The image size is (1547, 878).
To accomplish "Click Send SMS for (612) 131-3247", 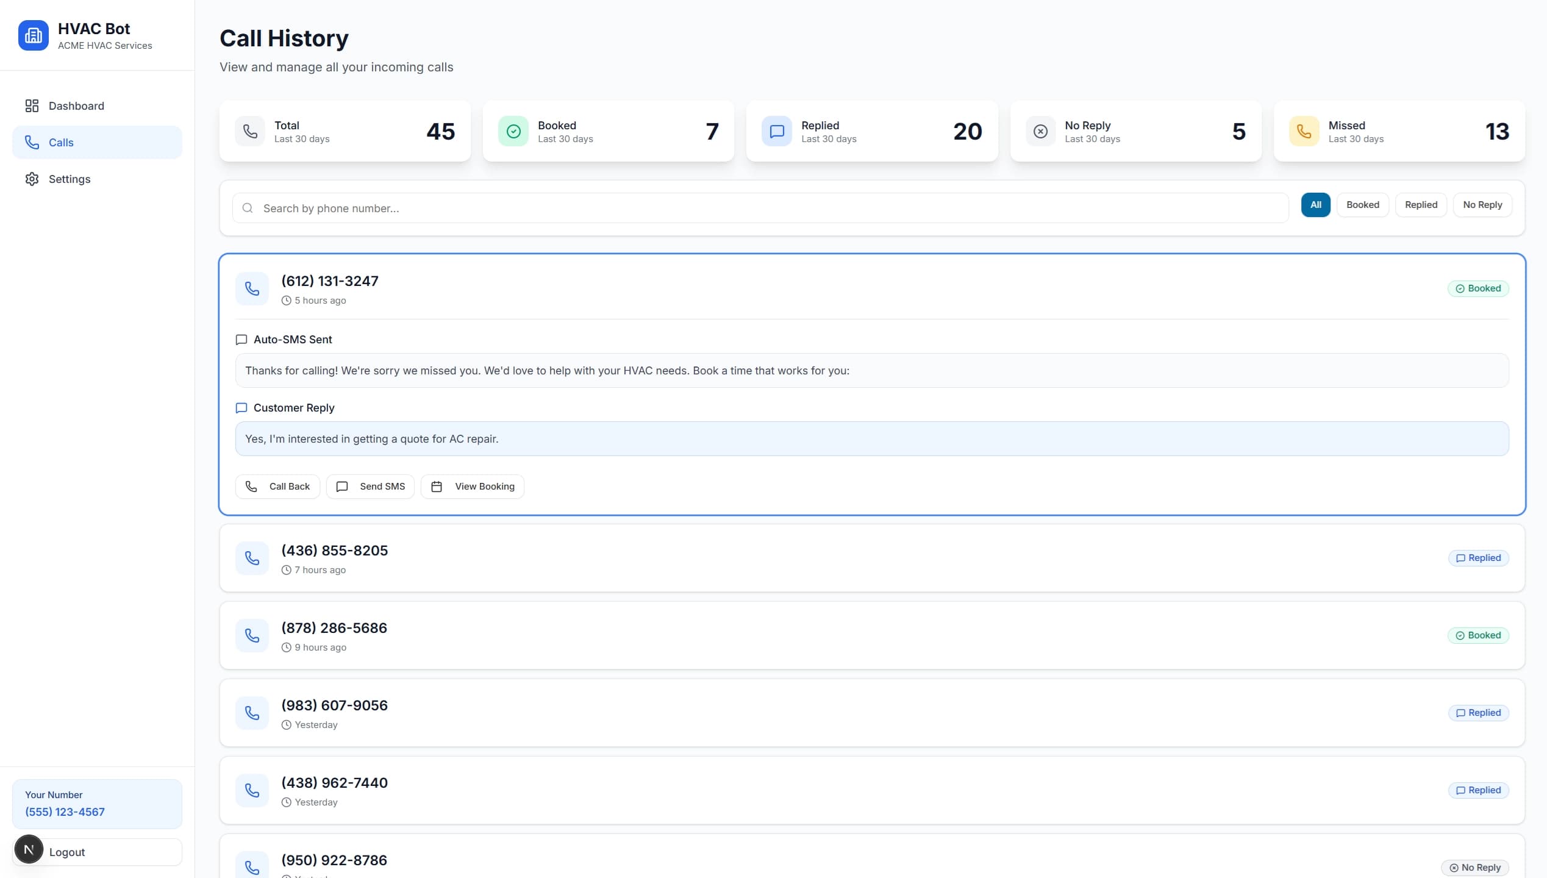I will pyautogui.click(x=370, y=486).
